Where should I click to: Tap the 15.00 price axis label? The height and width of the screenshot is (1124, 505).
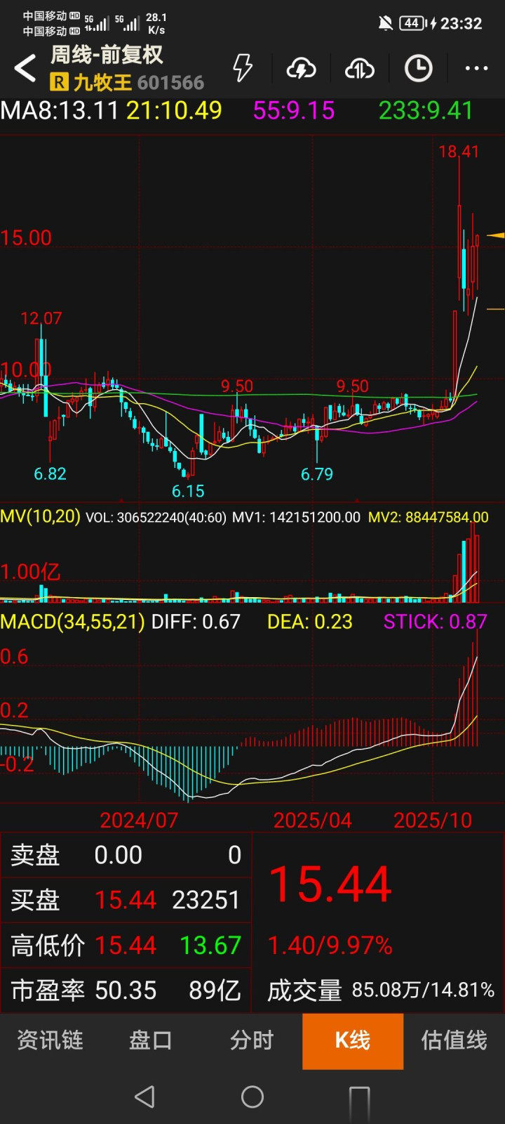26,237
